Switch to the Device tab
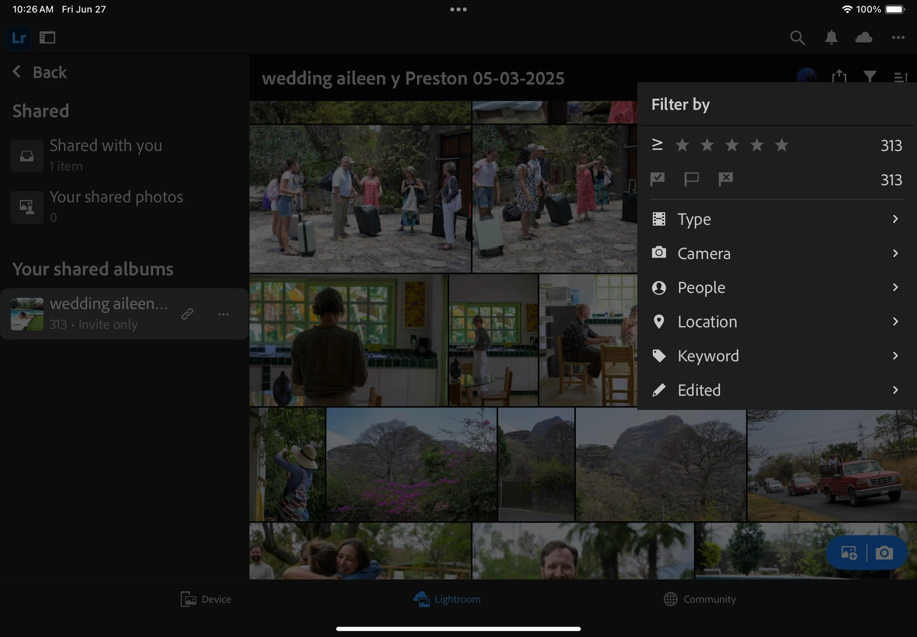The width and height of the screenshot is (917, 637). coord(206,599)
